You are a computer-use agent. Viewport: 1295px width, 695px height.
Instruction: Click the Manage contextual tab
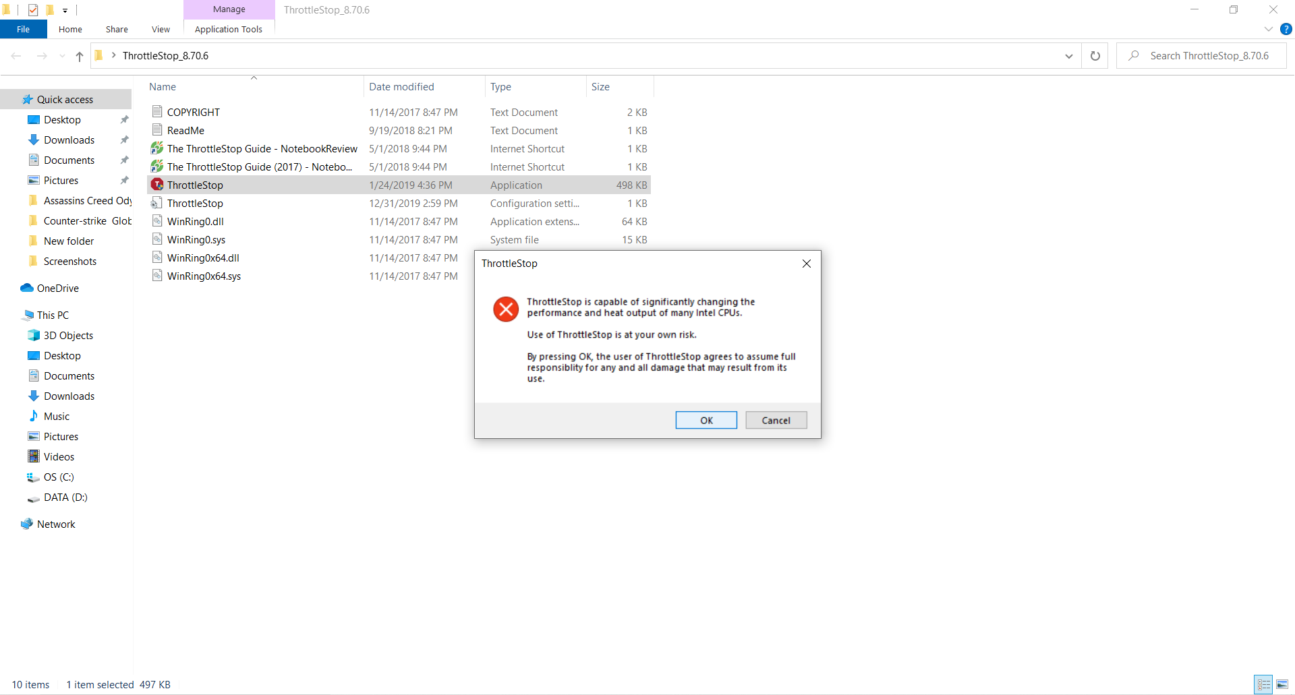pos(229,9)
